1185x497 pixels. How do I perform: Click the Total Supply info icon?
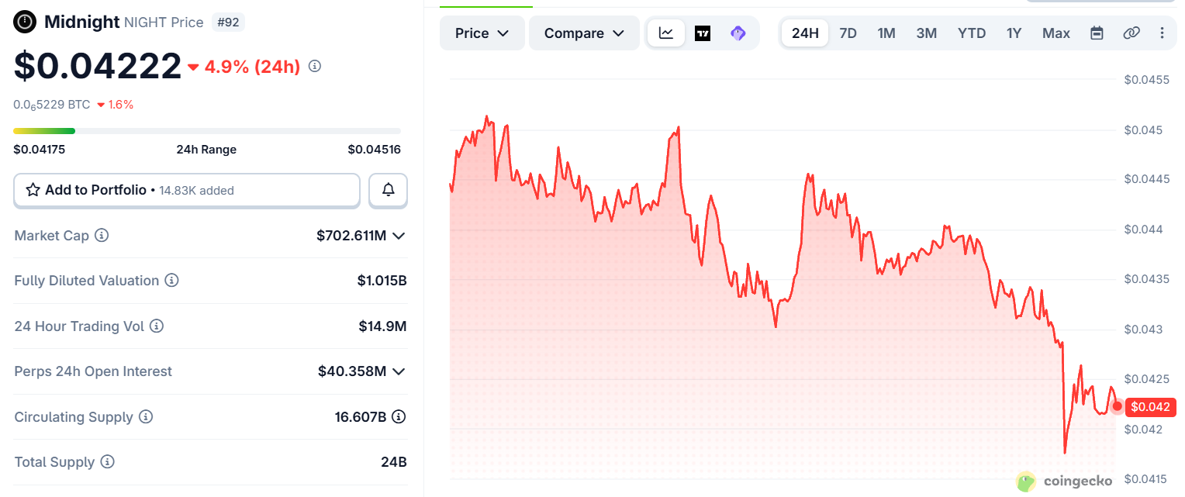pyautogui.click(x=108, y=462)
